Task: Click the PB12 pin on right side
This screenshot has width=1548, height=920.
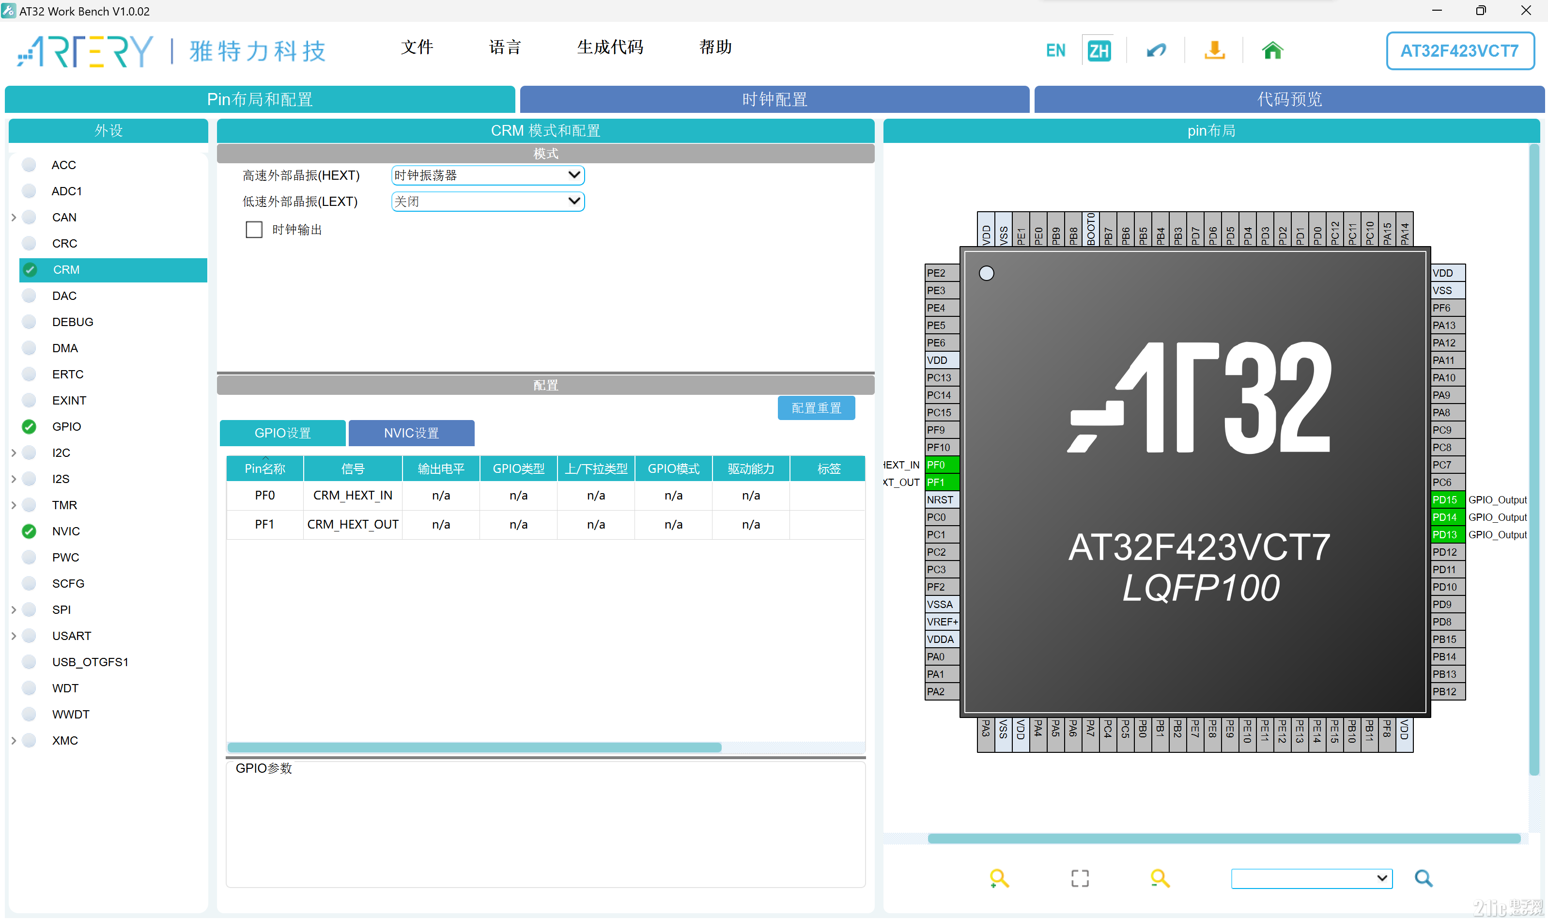Action: [x=1448, y=691]
